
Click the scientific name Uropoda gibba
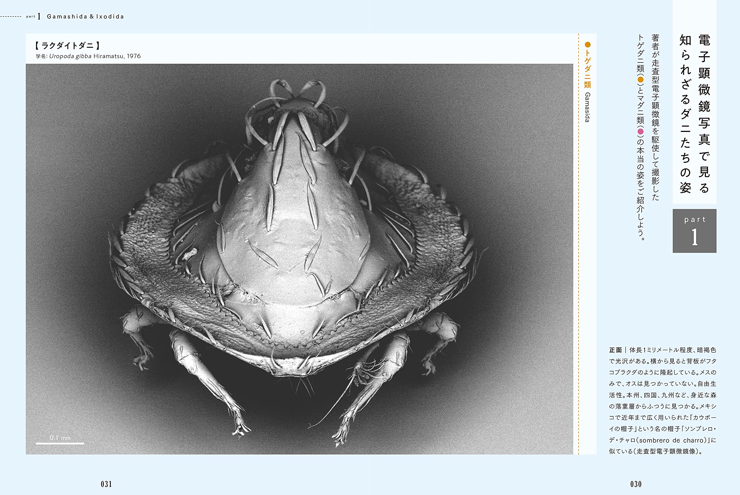[x=70, y=56]
